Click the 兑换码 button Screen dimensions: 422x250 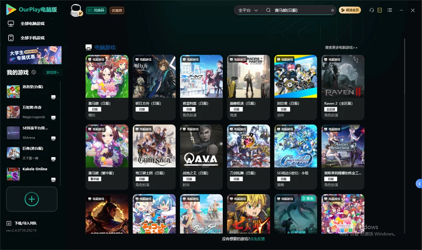96,11
